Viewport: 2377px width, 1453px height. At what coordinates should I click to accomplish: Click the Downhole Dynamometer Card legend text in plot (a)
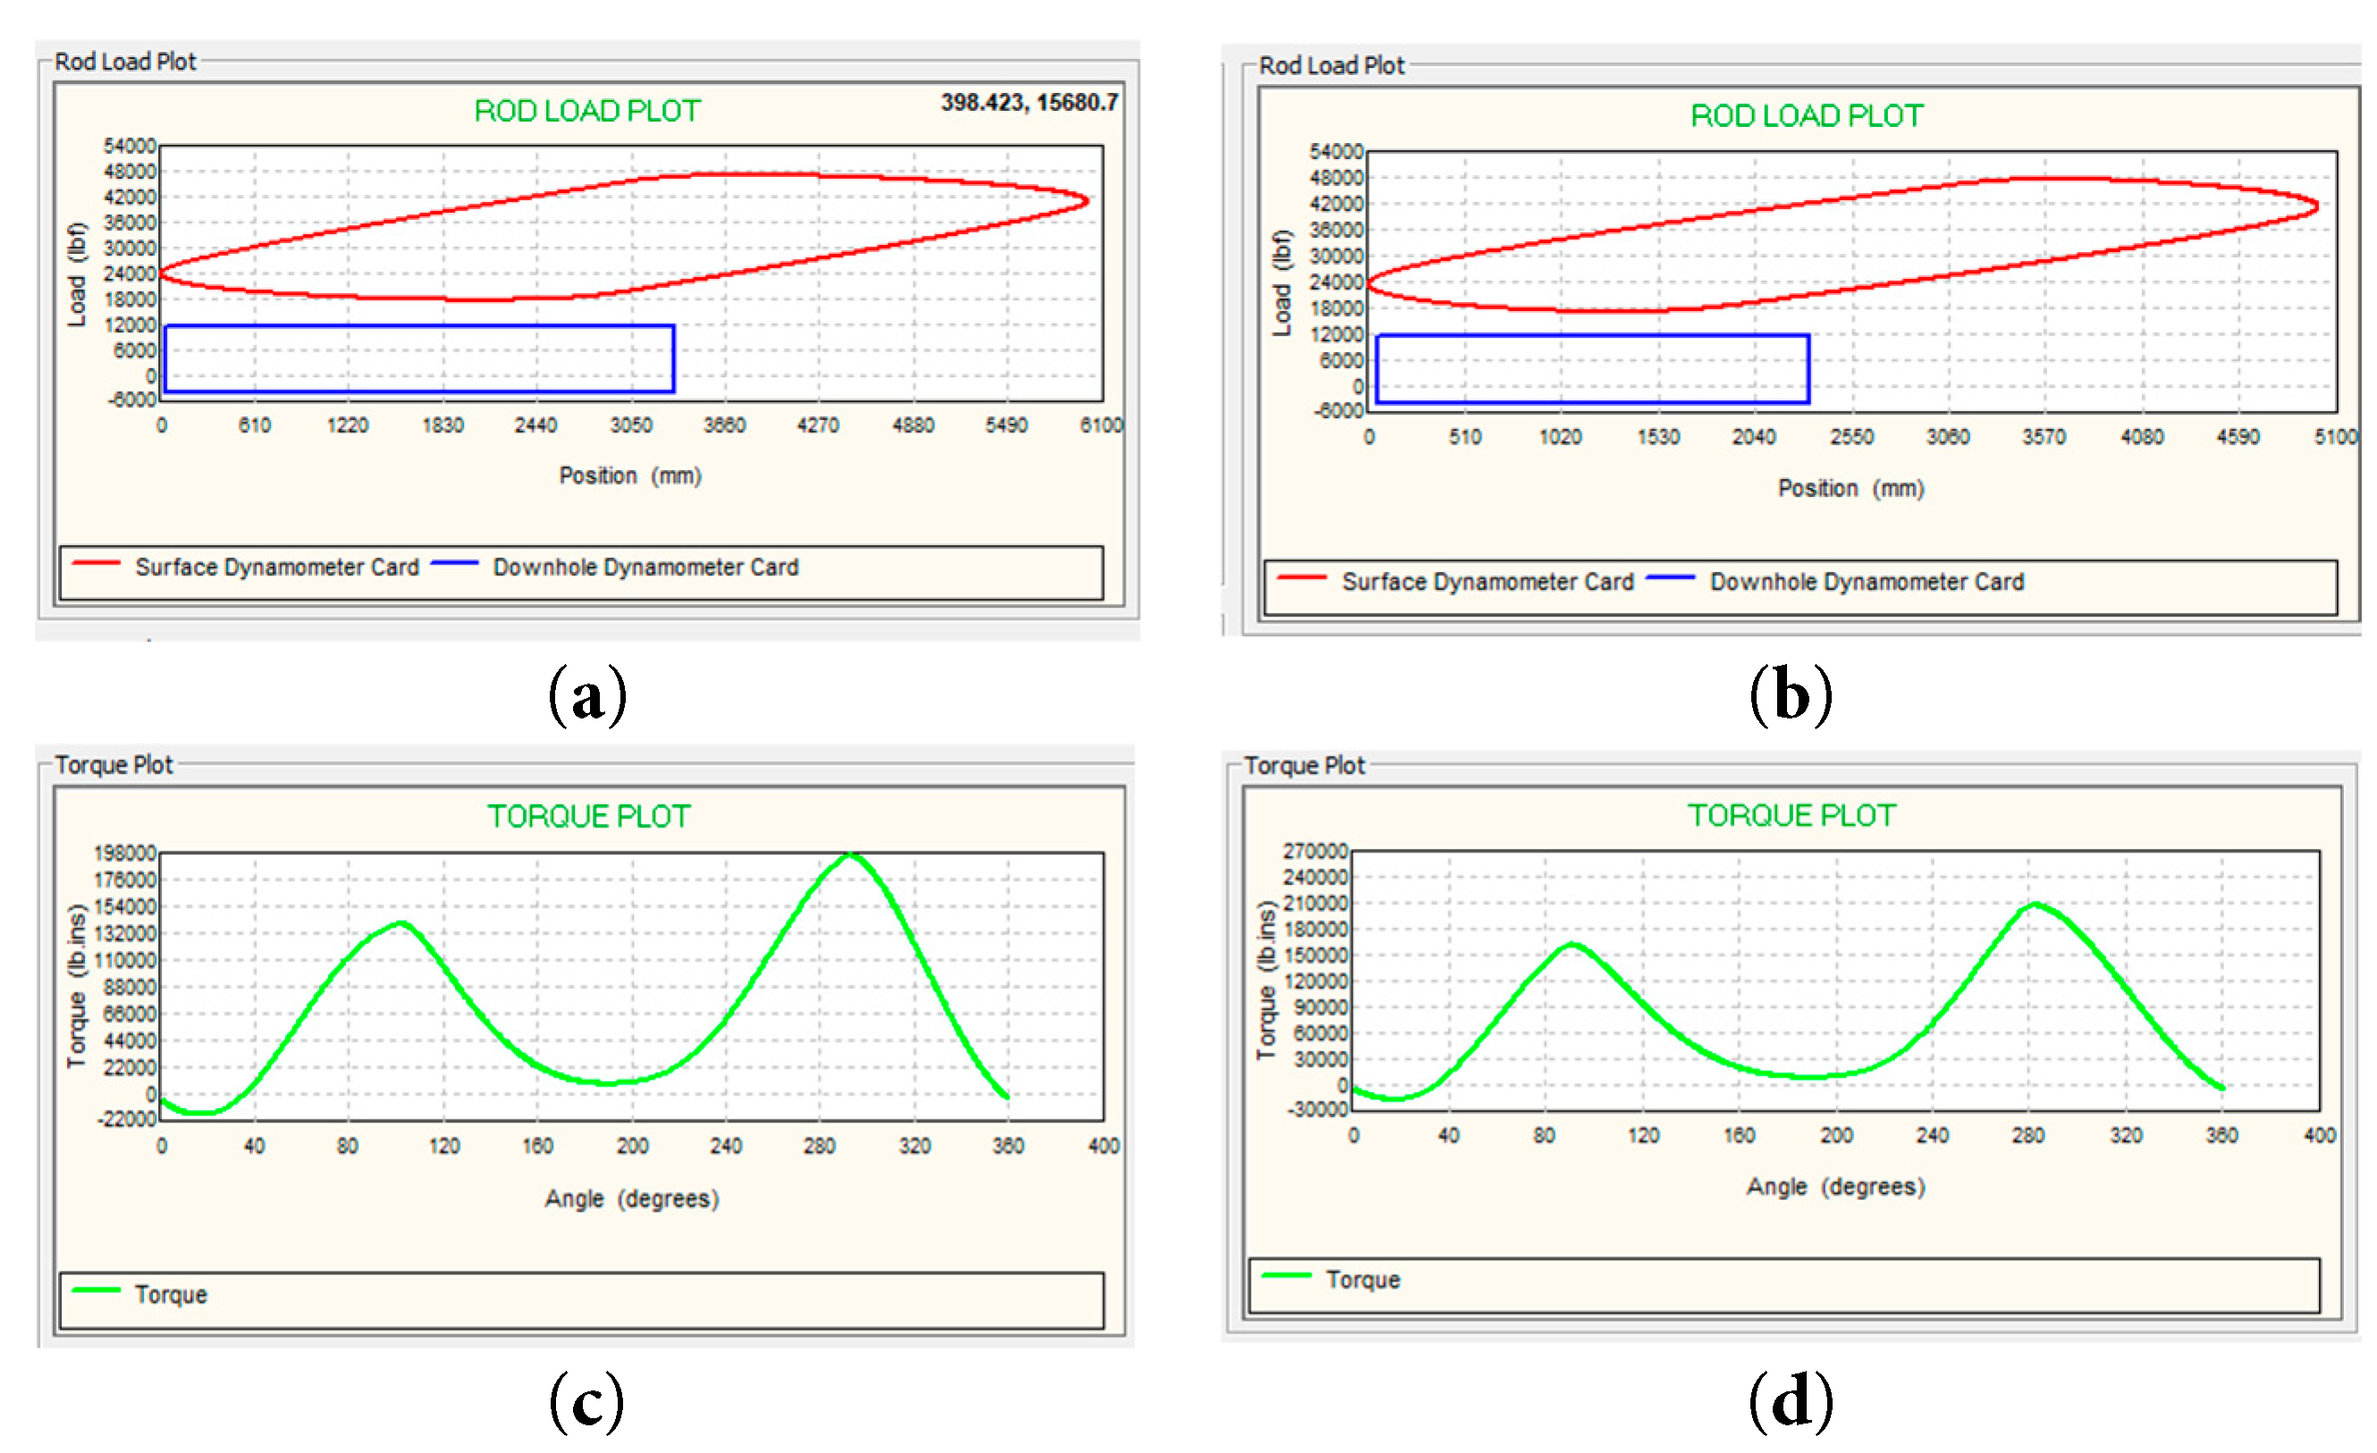point(645,567)
